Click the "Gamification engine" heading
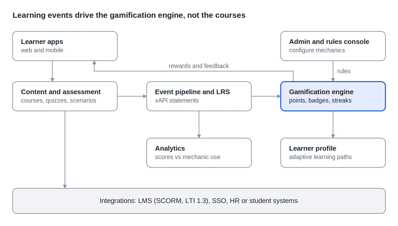 [321, 92]
